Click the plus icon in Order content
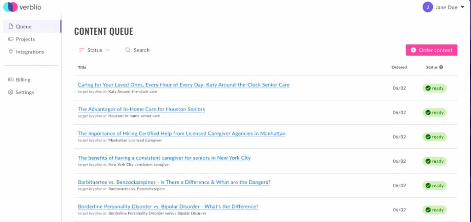The height and width of the screenshot is (222, 471). coord(414,50)
